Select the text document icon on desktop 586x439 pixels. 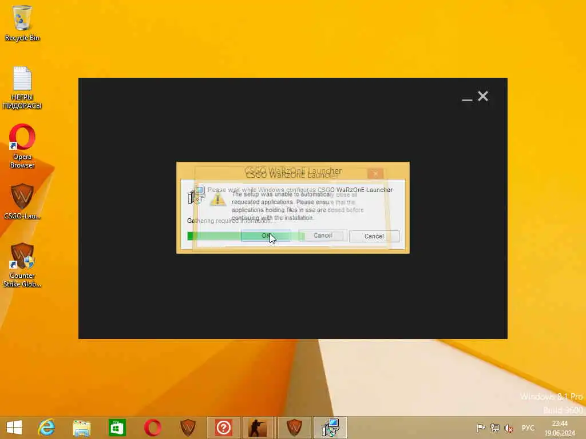tap(22, 87)
